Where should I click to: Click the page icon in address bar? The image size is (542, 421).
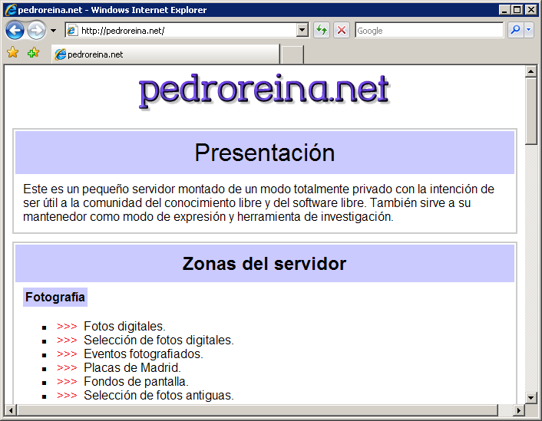[72, 31]
